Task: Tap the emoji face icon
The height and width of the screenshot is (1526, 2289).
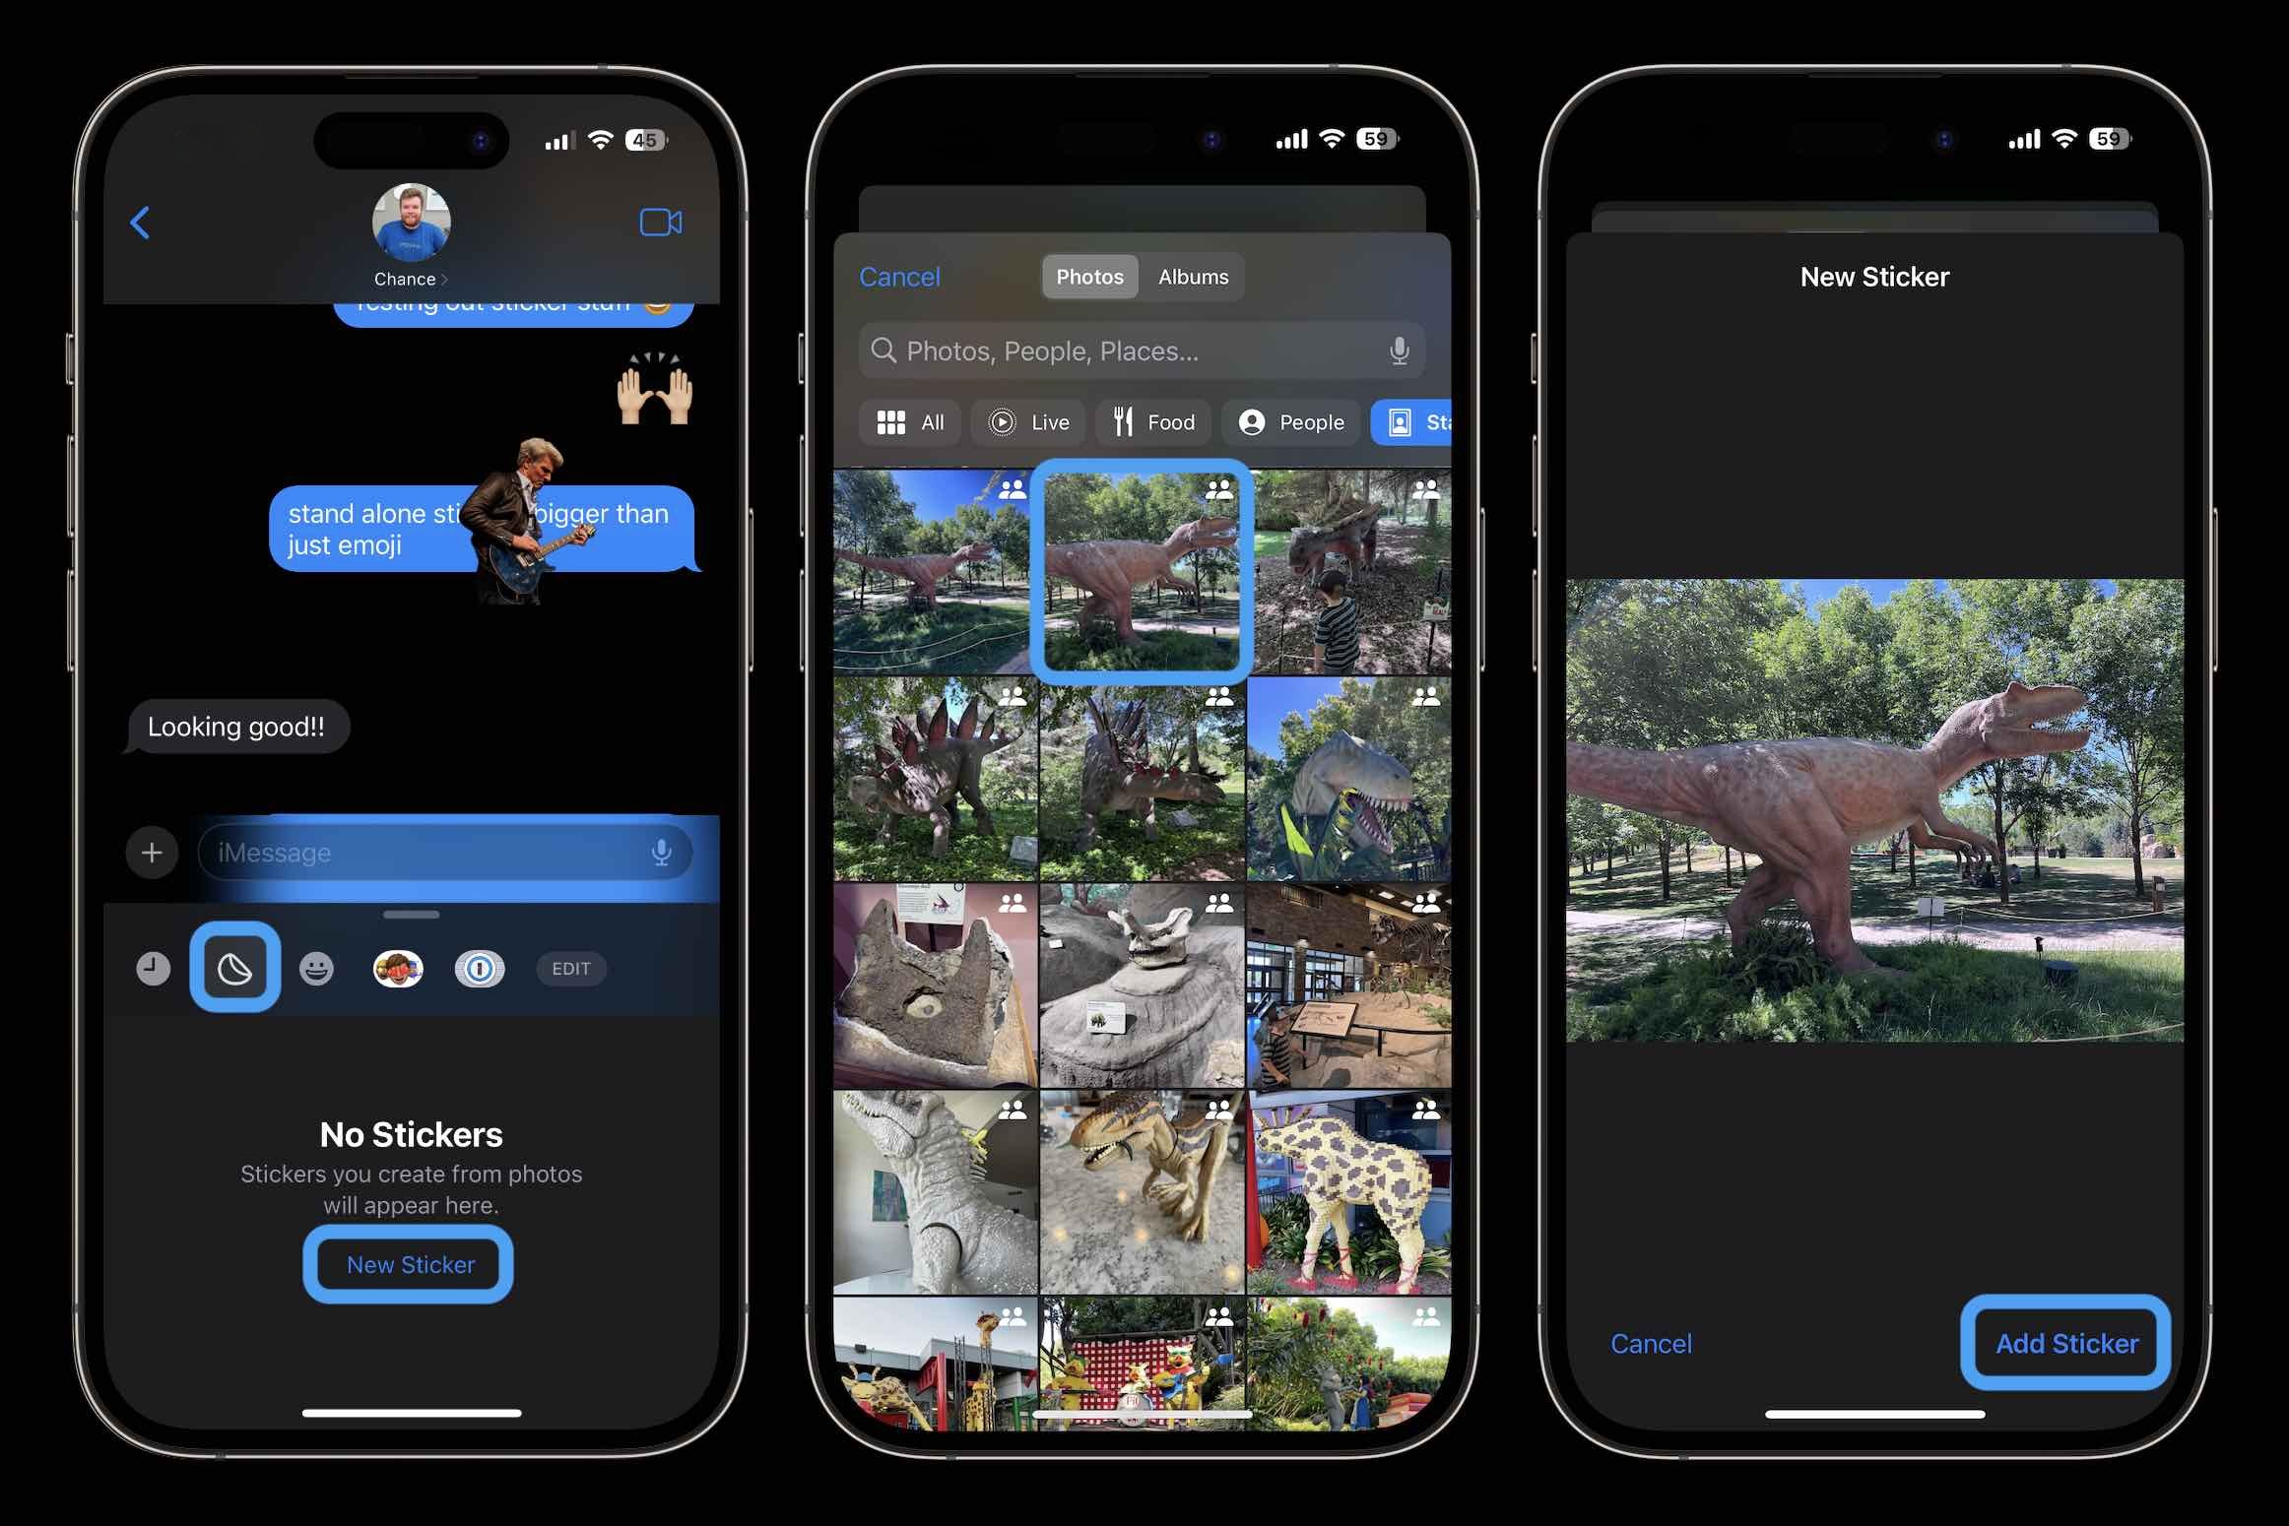Action: [x=313, y=968]
